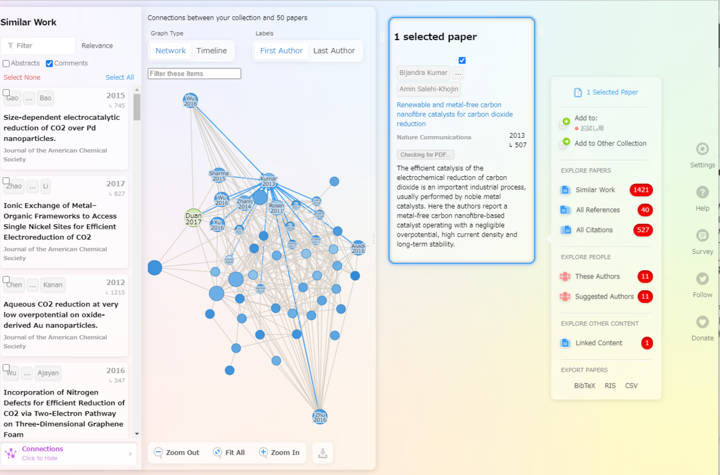Select the Network graph type

170,51
